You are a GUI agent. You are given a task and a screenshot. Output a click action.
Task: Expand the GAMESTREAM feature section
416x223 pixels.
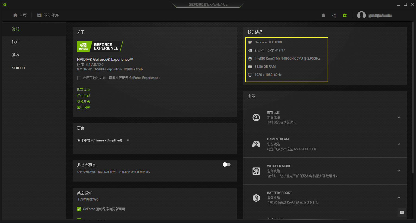[x=399, y=144]
